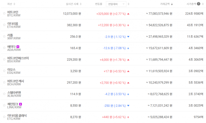This screenshot has height=123, width=206.
Task: Sort by 자산 column arrows
Action: pos(14,4)
